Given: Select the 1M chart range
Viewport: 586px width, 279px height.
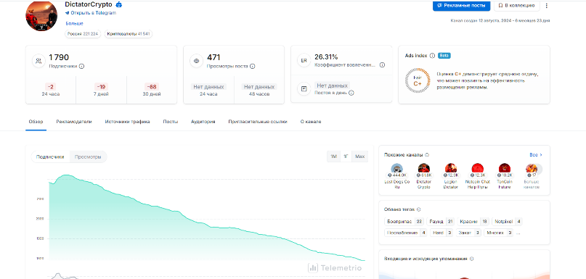Looking at the screenshot, I should [333, 157].
